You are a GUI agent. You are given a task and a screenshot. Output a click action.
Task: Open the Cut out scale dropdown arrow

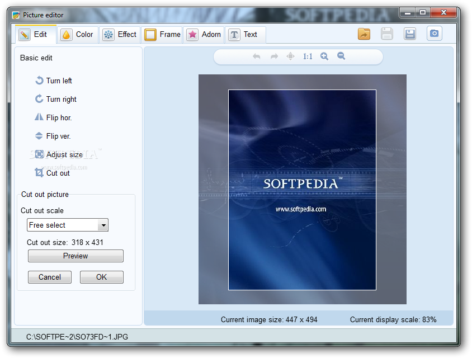(x=103, y=225)
